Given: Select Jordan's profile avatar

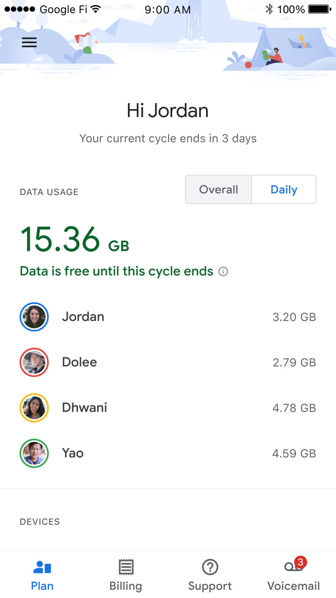Looking at the screenshot, I should click(34, 317).
